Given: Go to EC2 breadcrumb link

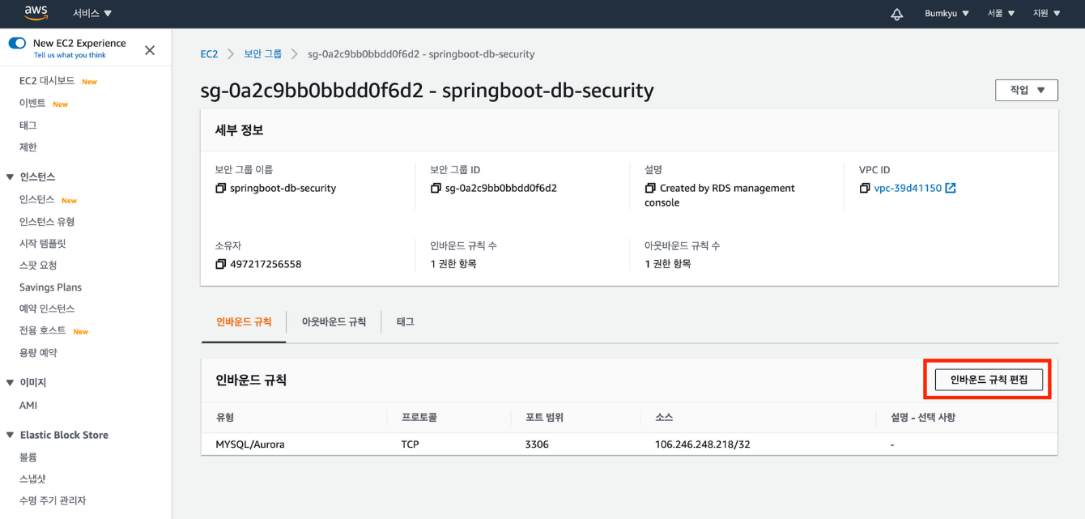Looking at the screenshot, I should [209, 54].
